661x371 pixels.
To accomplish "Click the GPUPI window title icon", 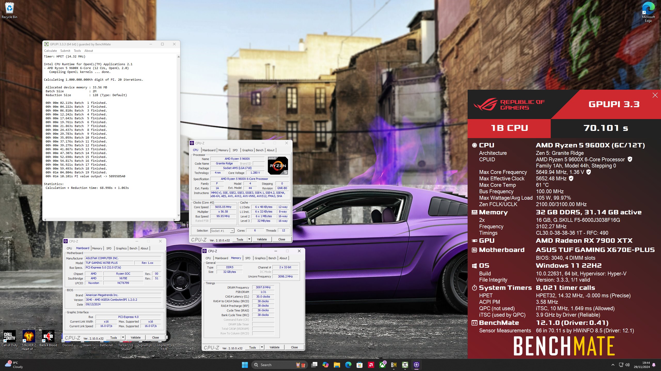I will pyautogui.click(x=46, y=44).
